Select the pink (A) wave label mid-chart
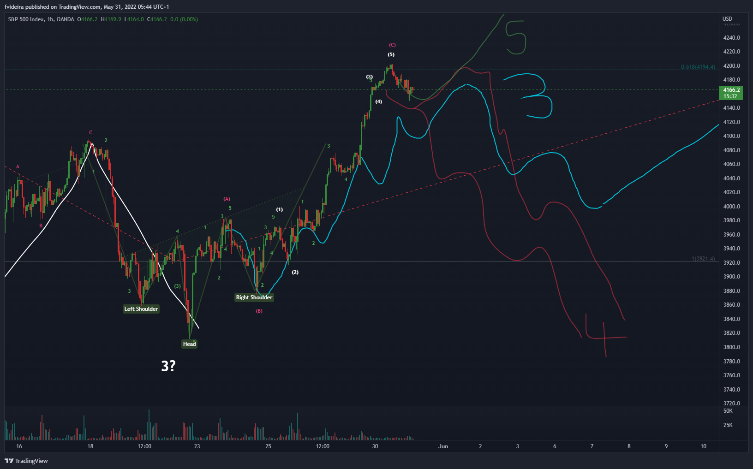This screenshot has height=469, width=753. pyautogui.click(x=227, y=199)
